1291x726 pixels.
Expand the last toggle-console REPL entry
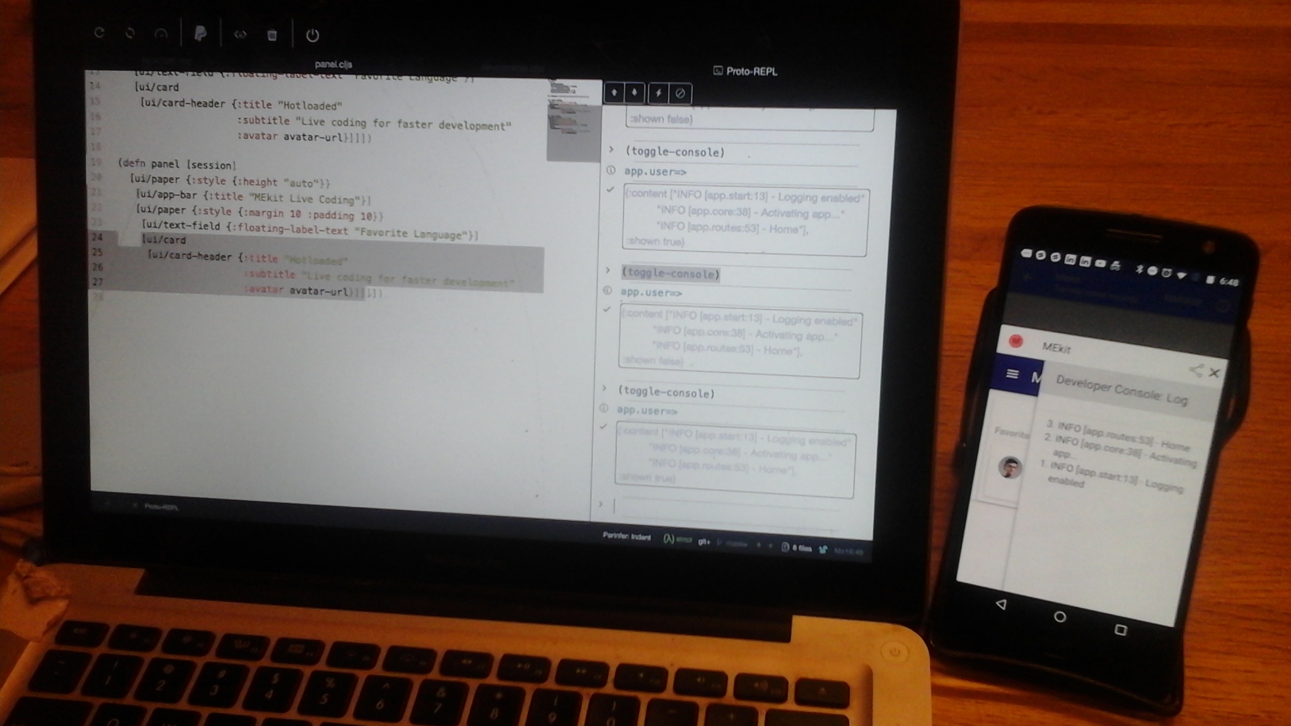pyautogui.click(x=604, y=388)
